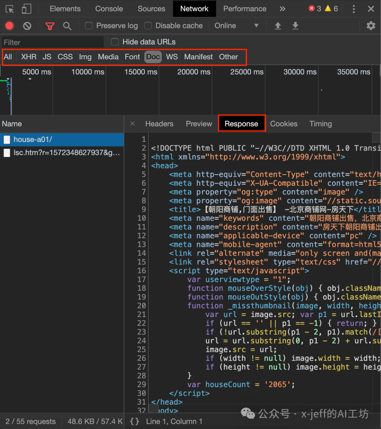This screenshot has width=381, height=429.
Task: Click the houseCount variable on line 29
Action: (x=228, y=385)
